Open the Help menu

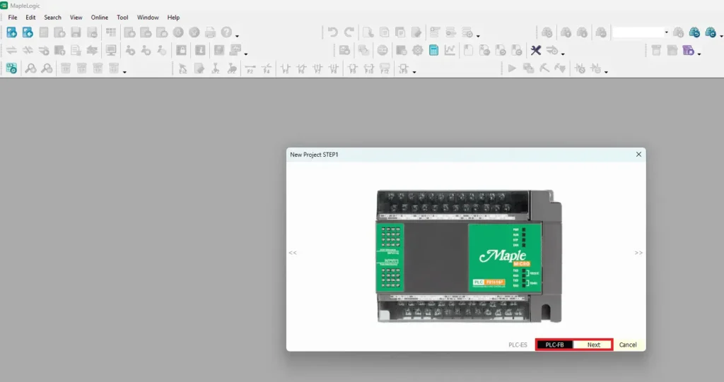(x=174, y=18)
